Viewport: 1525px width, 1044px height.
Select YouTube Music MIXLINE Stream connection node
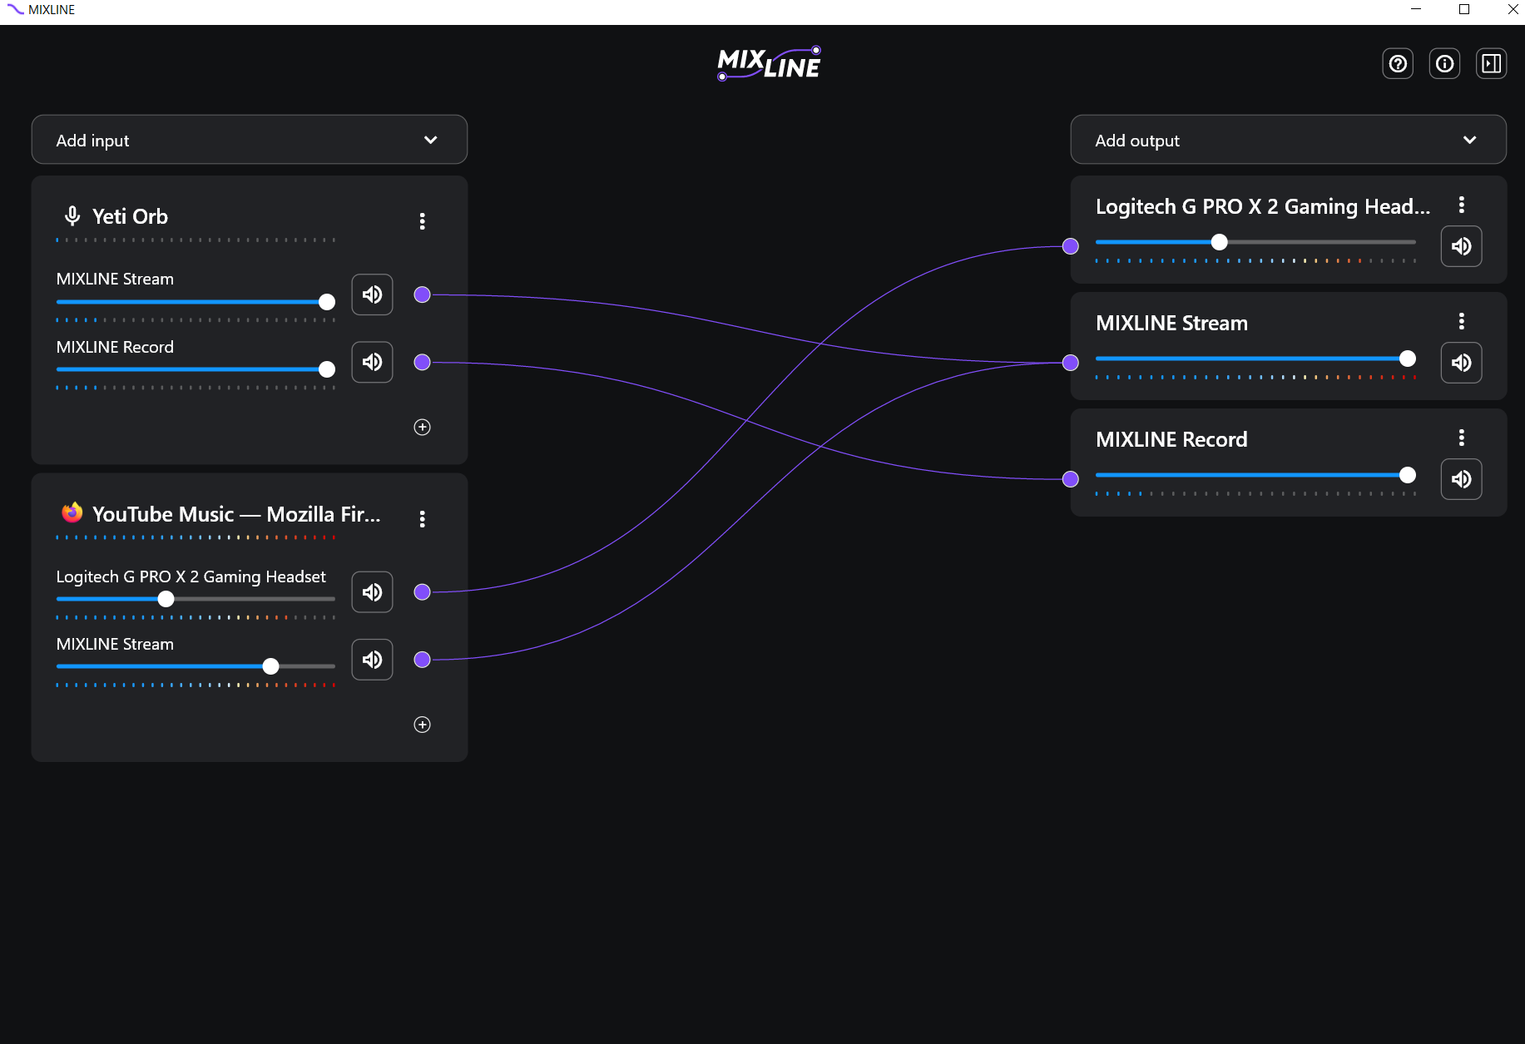[x=423, y=660]
